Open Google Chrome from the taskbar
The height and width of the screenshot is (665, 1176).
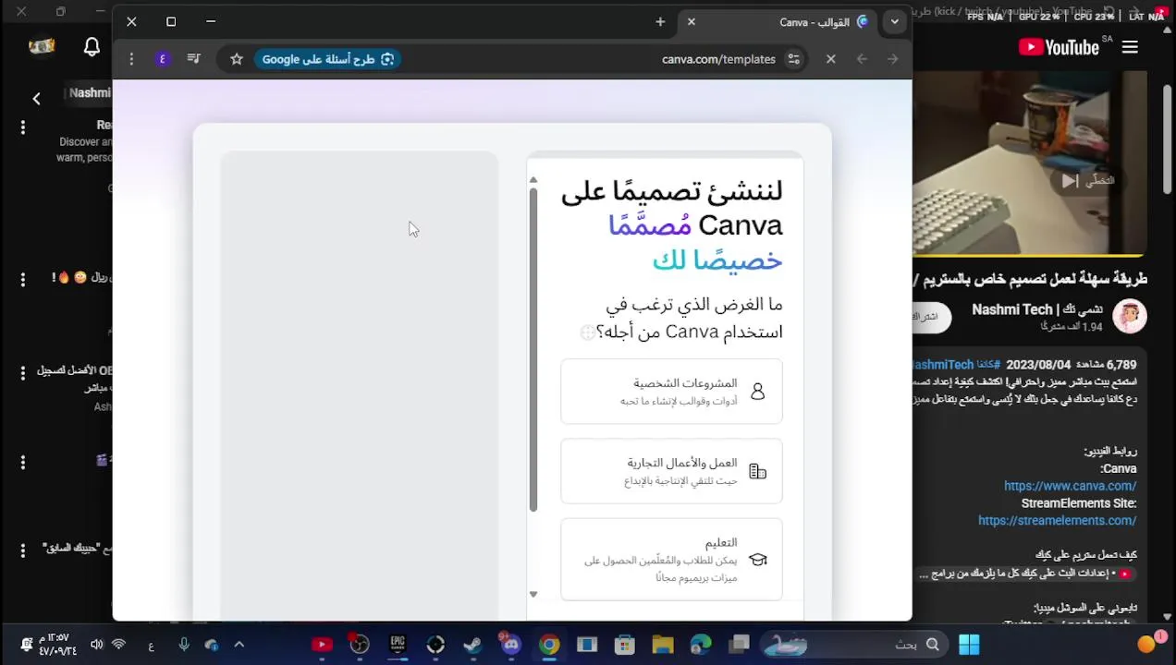coord(549,645)
